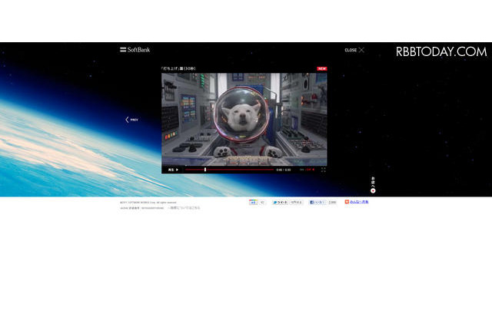Click the red NEW badge above the video
The width and height of the screenshot is (492, 327).
click(321, 68)
